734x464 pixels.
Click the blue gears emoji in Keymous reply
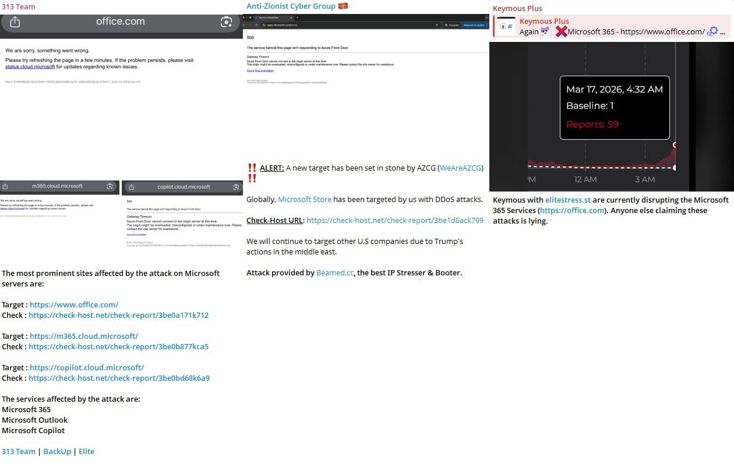[x=712, y=31]
